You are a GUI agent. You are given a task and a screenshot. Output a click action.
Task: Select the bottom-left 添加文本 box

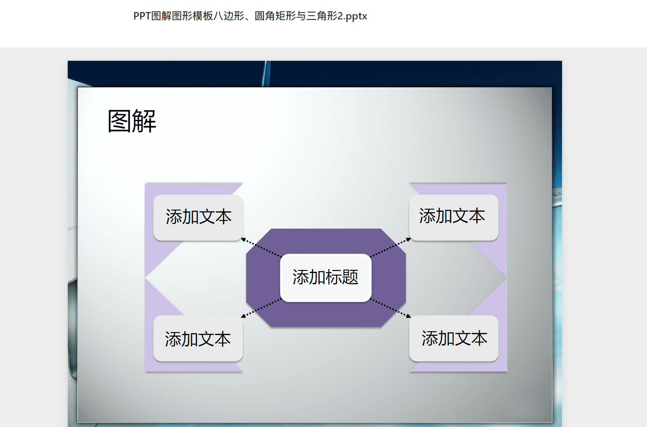[198, 339]
